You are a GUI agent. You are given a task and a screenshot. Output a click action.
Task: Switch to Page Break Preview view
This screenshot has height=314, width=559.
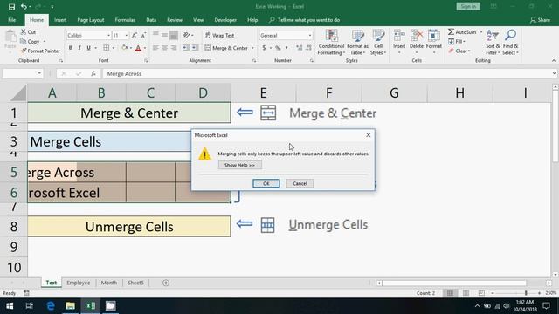[x=481, y=293]
